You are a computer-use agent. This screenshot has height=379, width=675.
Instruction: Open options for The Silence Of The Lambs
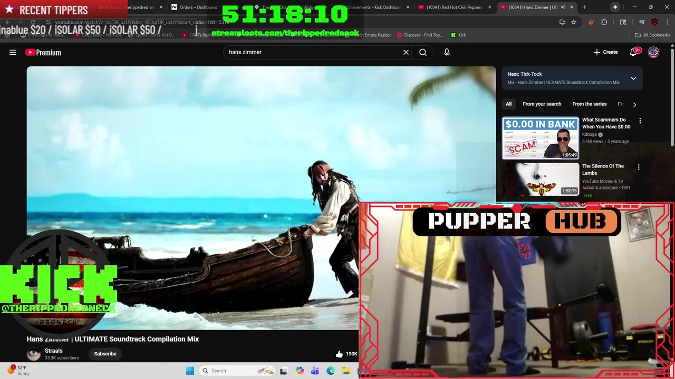[639, 167]
